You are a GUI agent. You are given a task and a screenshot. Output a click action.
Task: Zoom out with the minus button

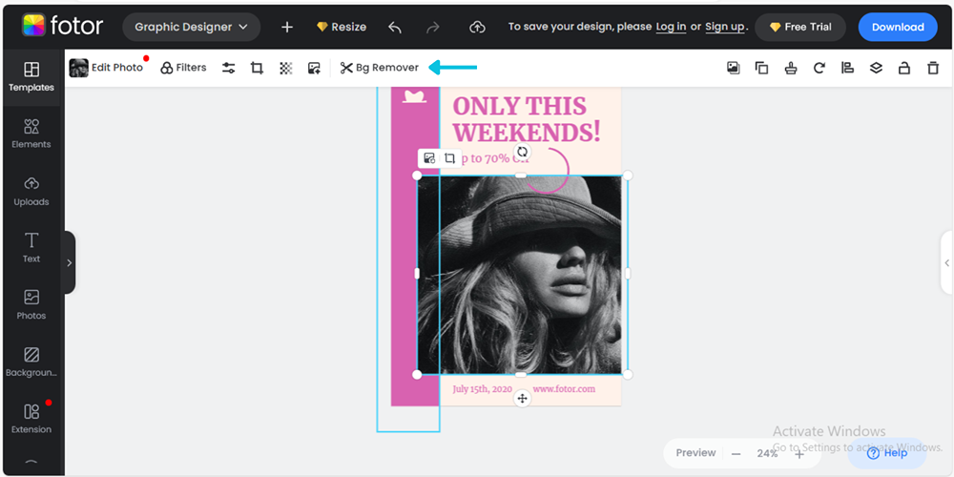[736, 454]
